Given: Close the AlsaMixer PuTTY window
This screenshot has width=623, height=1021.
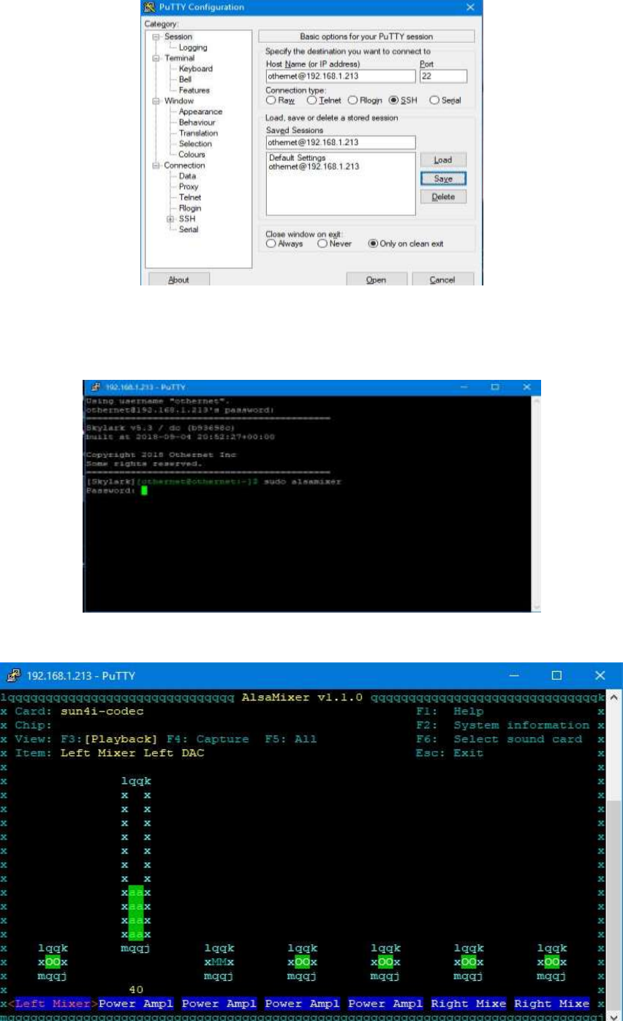Looking at the screenshot, I should (600, 675).
